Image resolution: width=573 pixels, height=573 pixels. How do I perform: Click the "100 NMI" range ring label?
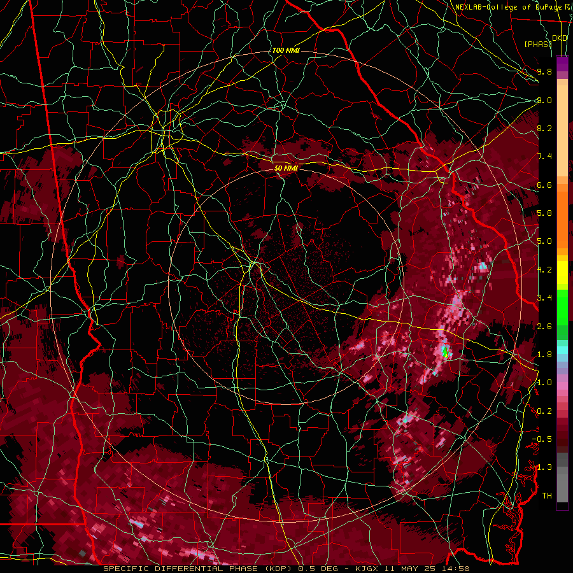[x=286, y=50]
